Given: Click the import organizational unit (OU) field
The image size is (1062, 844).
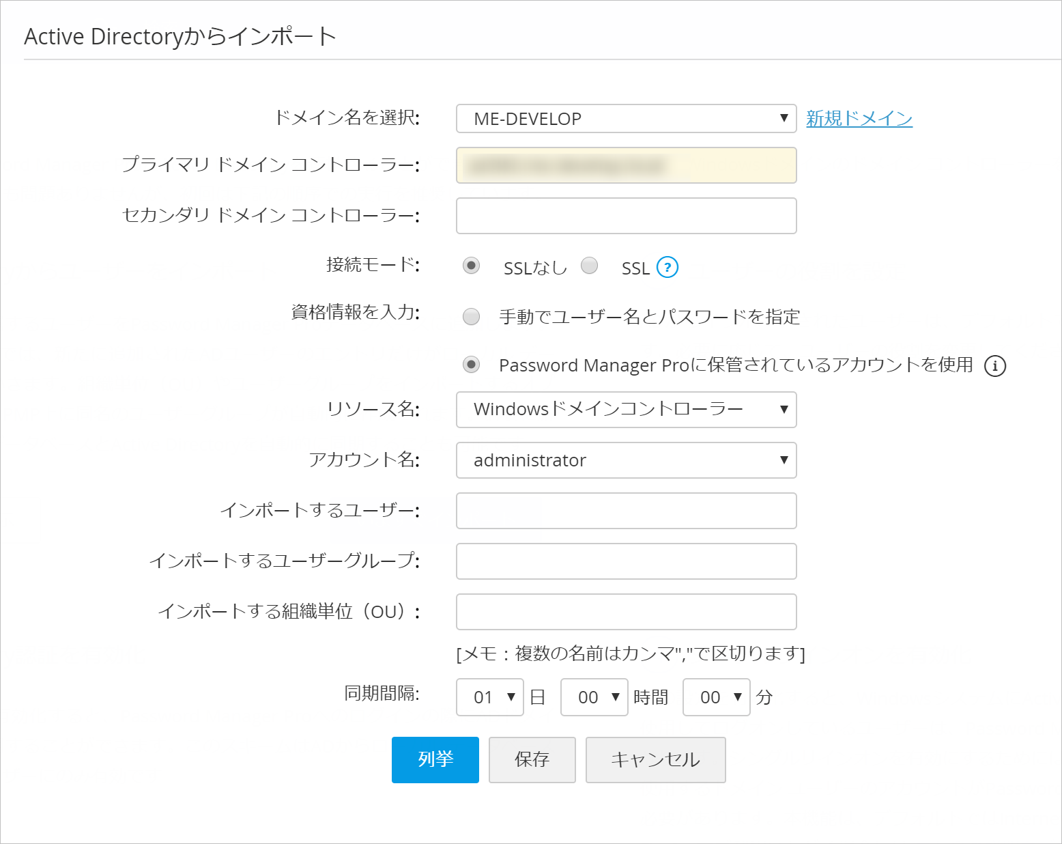Looking at the screenshot, I should [x=626, y=612].
